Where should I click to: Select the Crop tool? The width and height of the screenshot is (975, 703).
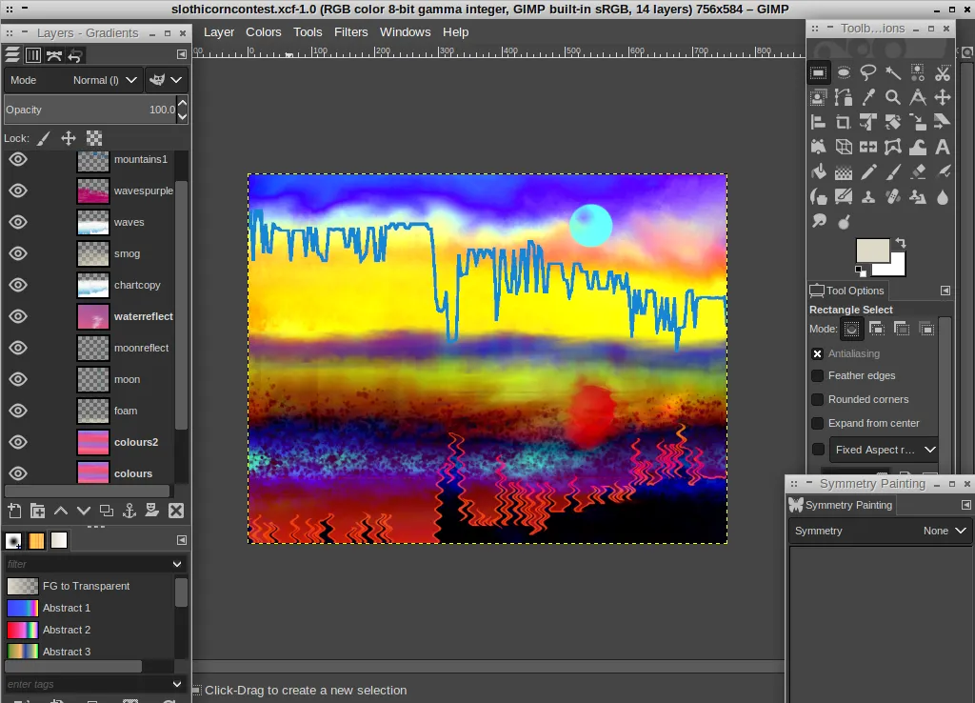pyautogui.click(x=844, y=123)
